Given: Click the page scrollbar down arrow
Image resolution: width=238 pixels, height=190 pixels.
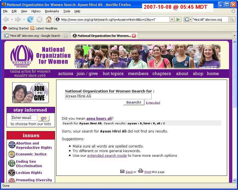Looking at the screenshot, I should 234,180.
